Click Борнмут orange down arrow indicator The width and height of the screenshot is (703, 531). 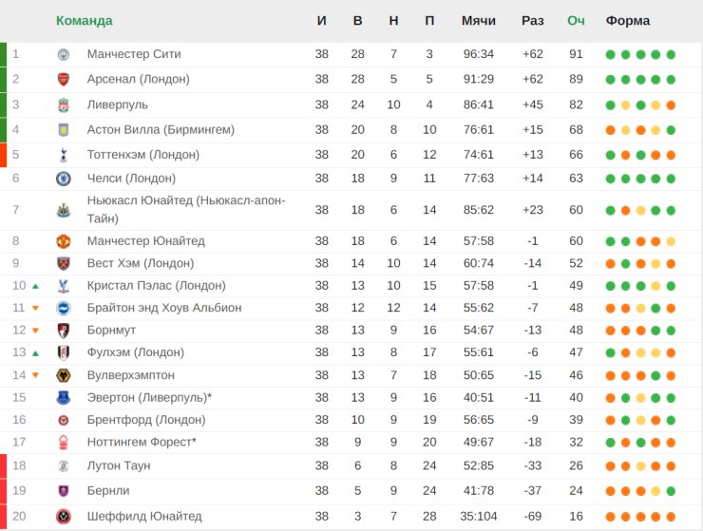[x=35, y=331]
